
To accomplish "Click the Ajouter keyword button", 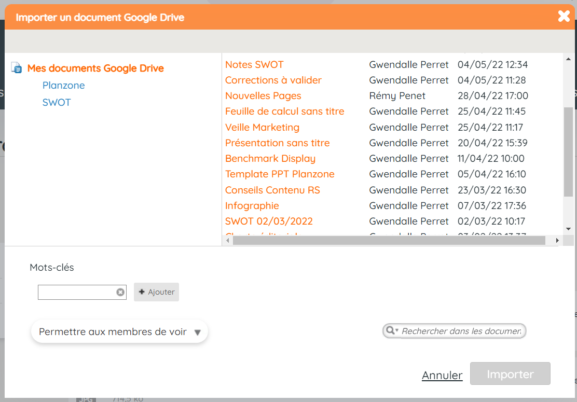I will tap(156, 292).
